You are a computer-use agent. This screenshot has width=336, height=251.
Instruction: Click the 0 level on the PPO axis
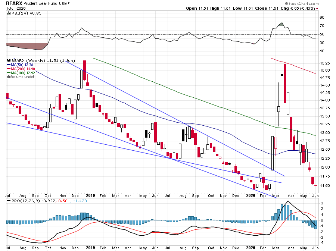coord(322,220)
